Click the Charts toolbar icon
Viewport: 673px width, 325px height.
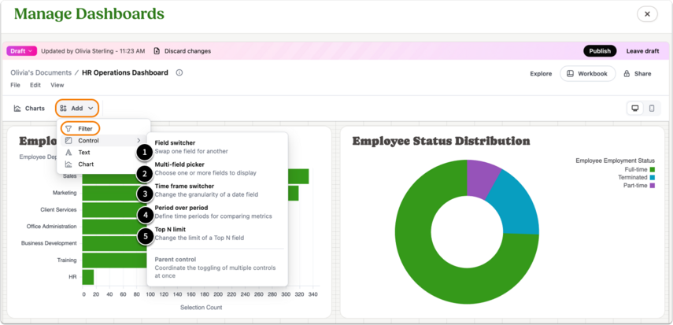coord(17,108)
